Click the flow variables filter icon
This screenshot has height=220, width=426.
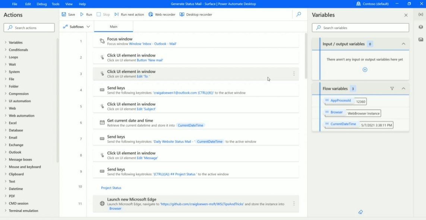click(x=392, y=88)
